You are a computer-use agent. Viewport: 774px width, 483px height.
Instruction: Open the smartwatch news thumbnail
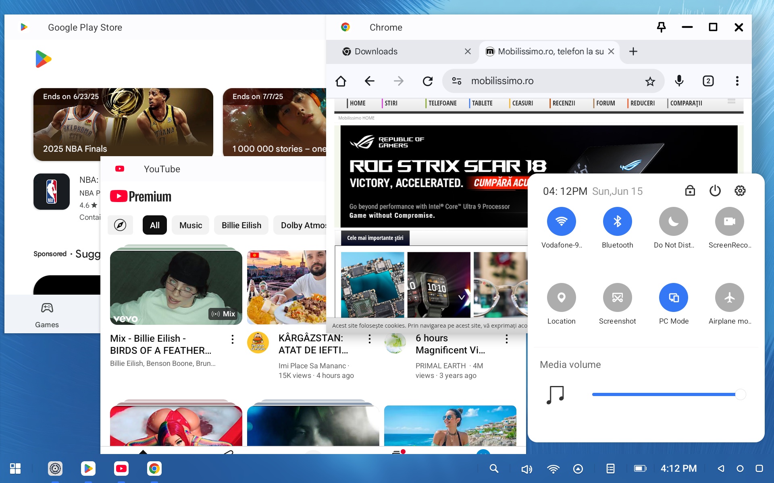(x=439, y=285)
